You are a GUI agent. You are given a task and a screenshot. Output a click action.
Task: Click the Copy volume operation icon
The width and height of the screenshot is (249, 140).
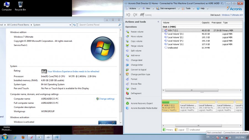coord(127,41)
